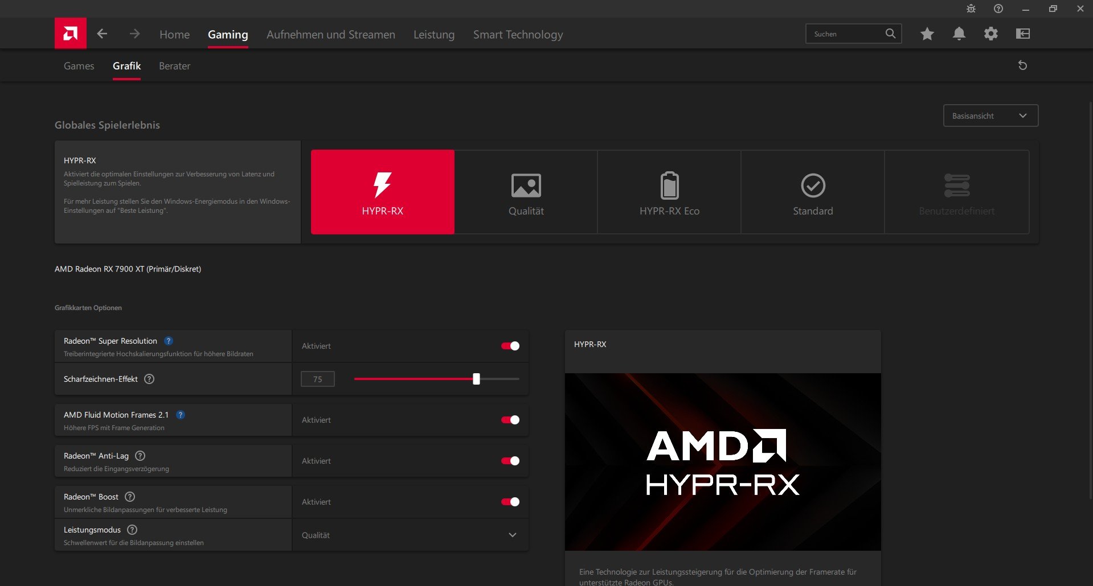Minimize the AMD Software window
The width and height of the screenshot is (1093, 586).
1026,9
